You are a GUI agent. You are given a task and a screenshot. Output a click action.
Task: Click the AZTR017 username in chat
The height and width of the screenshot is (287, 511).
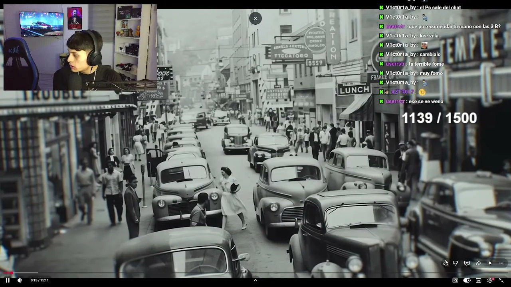pos(402,92)
